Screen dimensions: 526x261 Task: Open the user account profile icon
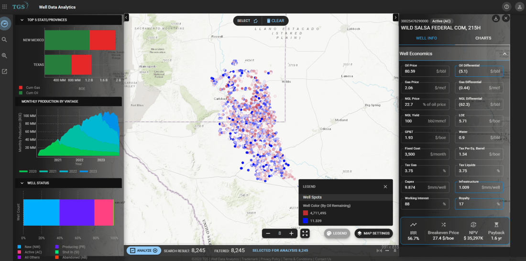(x=519, y=7)
